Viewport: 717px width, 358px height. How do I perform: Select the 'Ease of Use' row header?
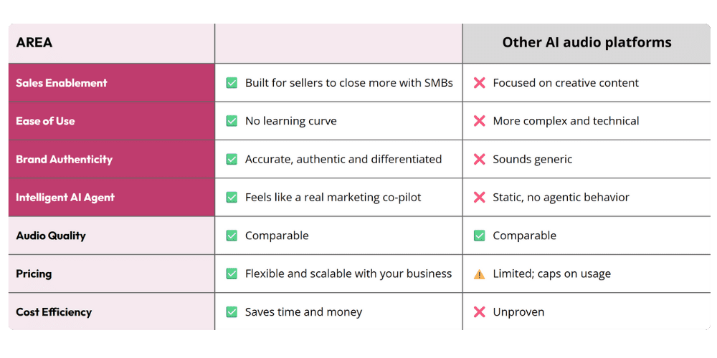tap(112, 121)
